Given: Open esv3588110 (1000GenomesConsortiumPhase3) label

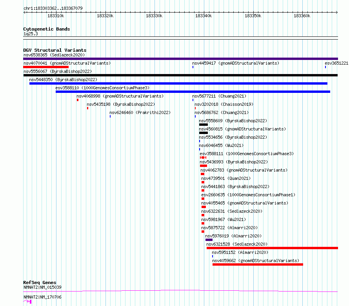Looking at the screenshot, I should click(102, 88).
